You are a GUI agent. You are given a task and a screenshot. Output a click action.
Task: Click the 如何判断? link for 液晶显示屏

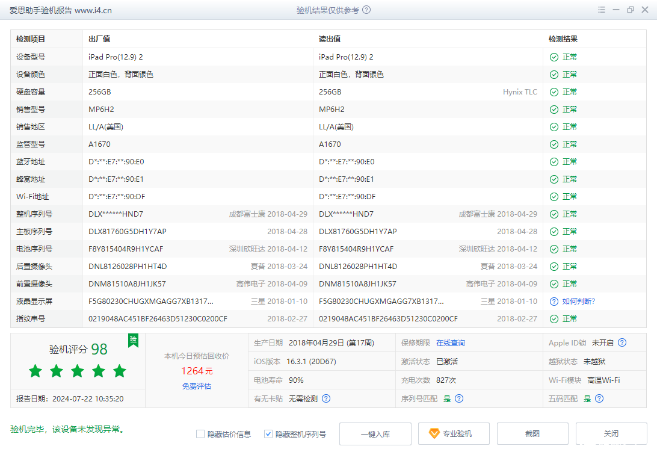point(578,302)
